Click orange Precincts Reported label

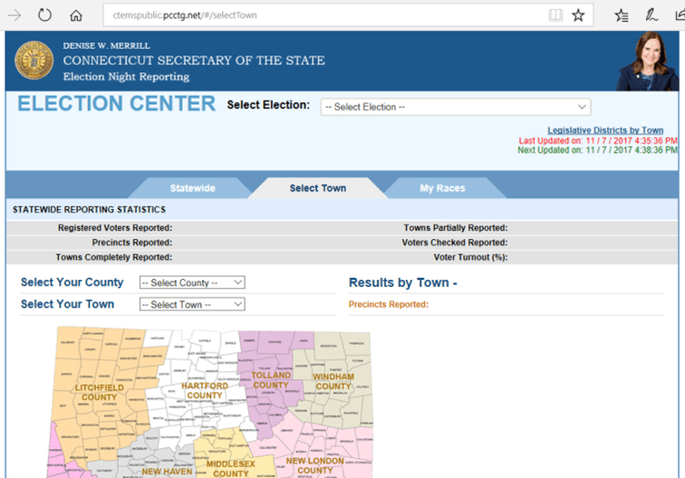389,304
